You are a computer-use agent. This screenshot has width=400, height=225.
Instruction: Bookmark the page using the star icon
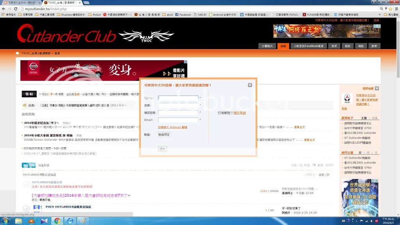point(390,9)
